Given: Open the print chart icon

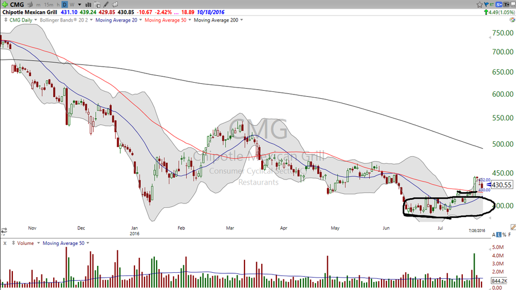Looking at the screenshot, I should pos(30,5).
